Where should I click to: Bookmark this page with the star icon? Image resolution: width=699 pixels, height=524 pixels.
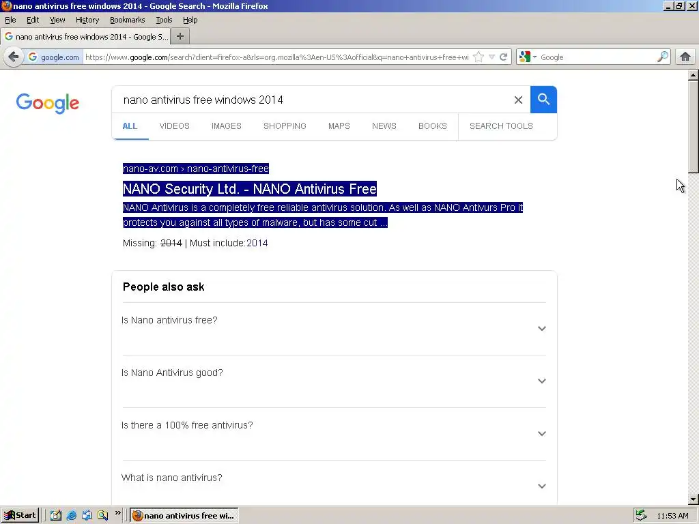point(479,57)
